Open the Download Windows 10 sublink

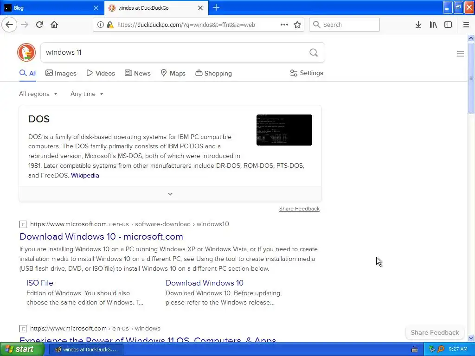(205, 283)
